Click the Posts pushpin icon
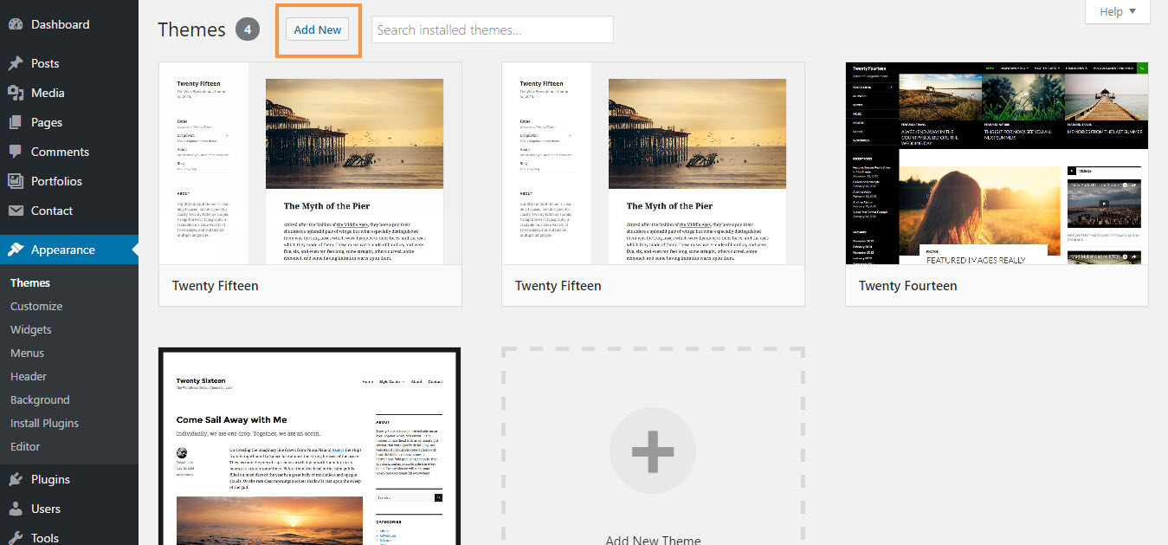The height and width of the screenshot is (545, 1168). point(16,63)
